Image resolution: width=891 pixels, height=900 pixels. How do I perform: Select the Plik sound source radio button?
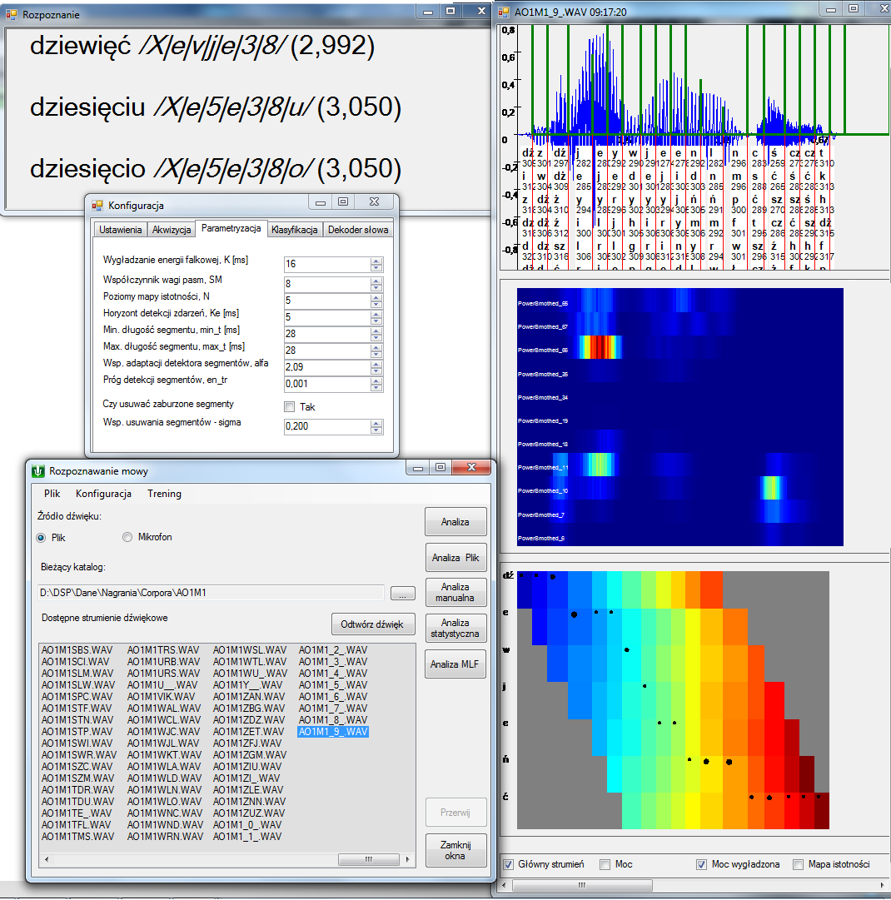pos(41,538)
